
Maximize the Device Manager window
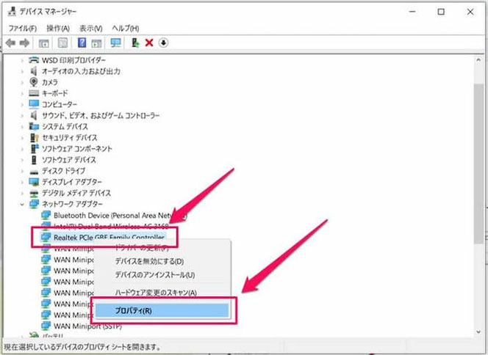441,12
